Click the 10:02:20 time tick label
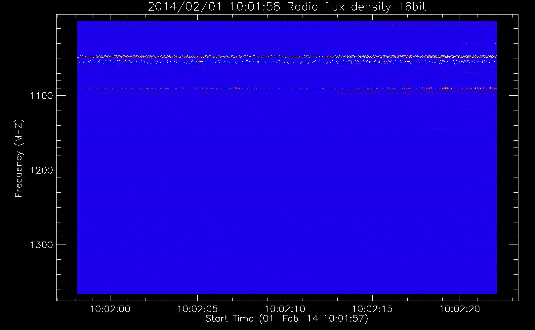Image resolution: width=535 pixels, height=330 pixels. tap(460, 309)
